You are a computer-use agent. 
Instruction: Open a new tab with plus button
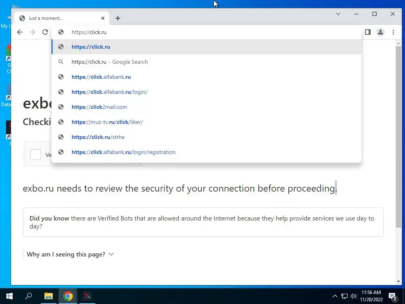pos(118,18)
